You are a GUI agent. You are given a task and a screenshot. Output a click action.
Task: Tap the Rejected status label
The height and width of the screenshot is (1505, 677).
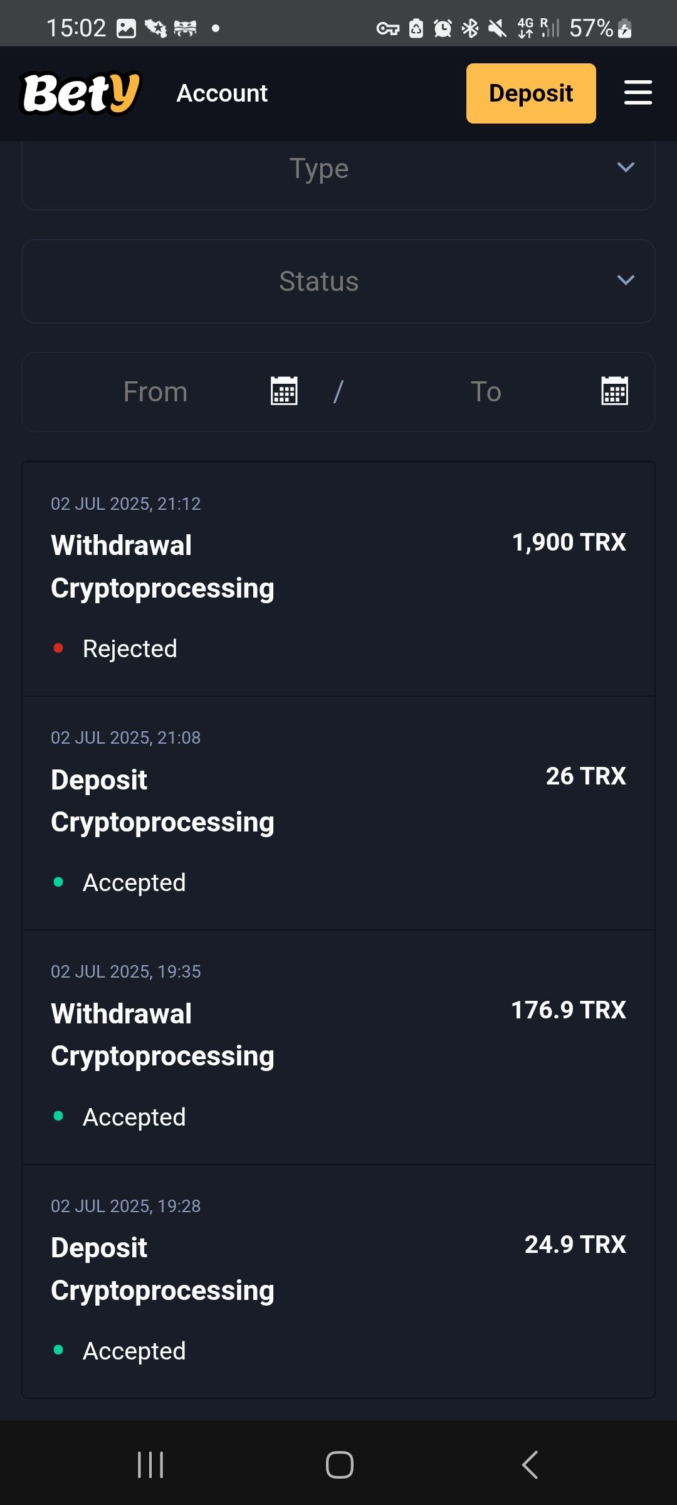click(130, 649)
